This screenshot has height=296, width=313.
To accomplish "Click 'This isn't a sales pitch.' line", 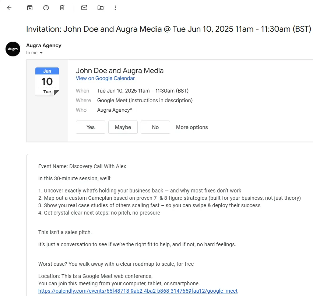I will 65,232.
